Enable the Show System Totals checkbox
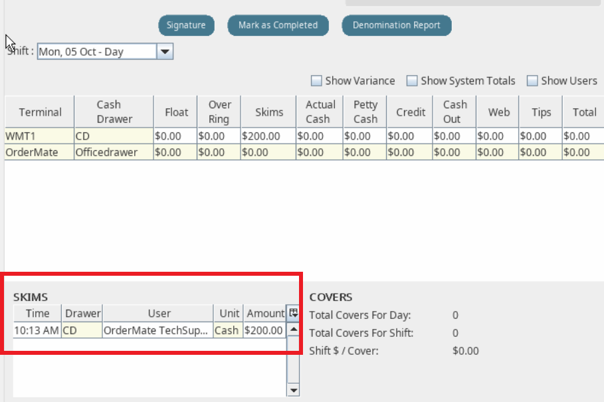604x402 pixels. (412, 80)
